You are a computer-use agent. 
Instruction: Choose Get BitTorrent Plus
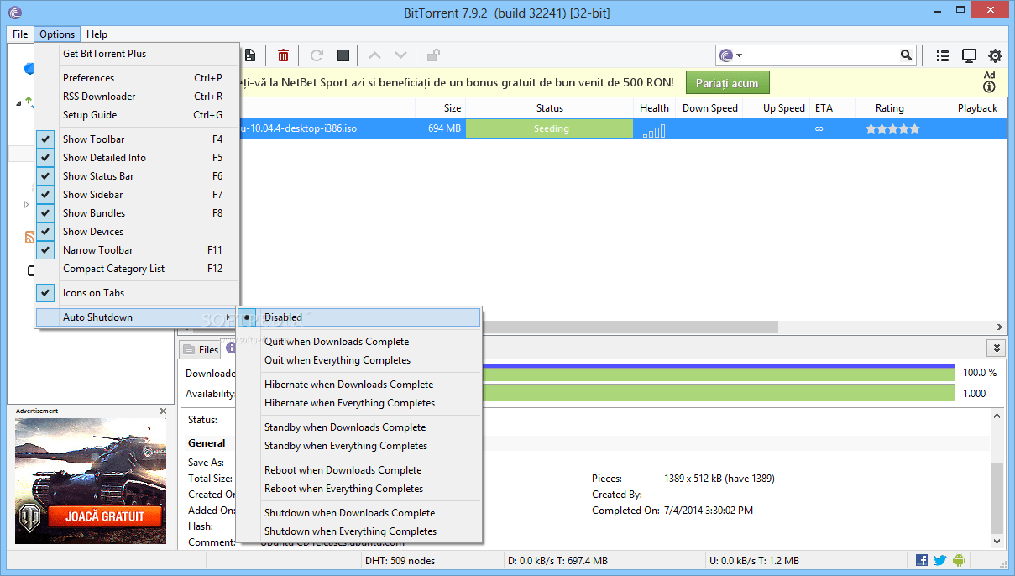137,54
